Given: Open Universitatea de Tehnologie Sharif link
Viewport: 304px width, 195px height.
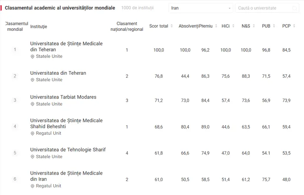Looking at the screenshot, I should (68, 150).
